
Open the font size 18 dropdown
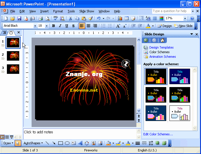[47, 26]
